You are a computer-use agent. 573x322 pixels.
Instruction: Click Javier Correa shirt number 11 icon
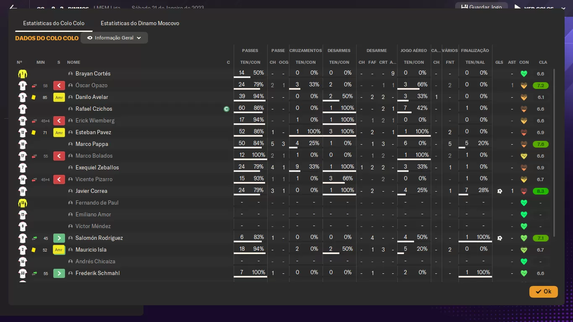[x=23, y=191]
